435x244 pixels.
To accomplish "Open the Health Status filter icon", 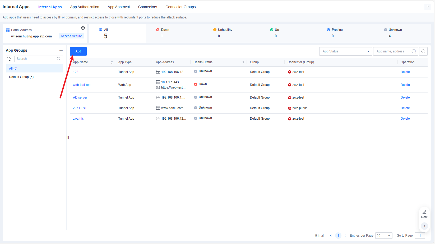I will [x=243, y=62].
